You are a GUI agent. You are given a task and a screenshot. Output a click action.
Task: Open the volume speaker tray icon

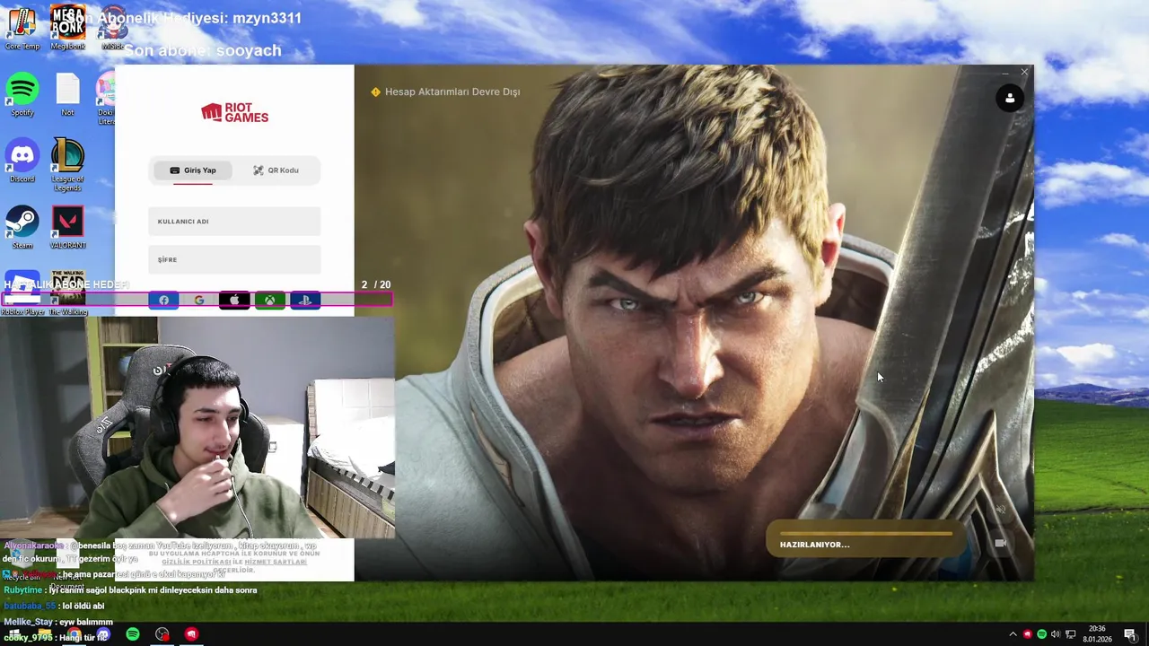pos(1056,634)
